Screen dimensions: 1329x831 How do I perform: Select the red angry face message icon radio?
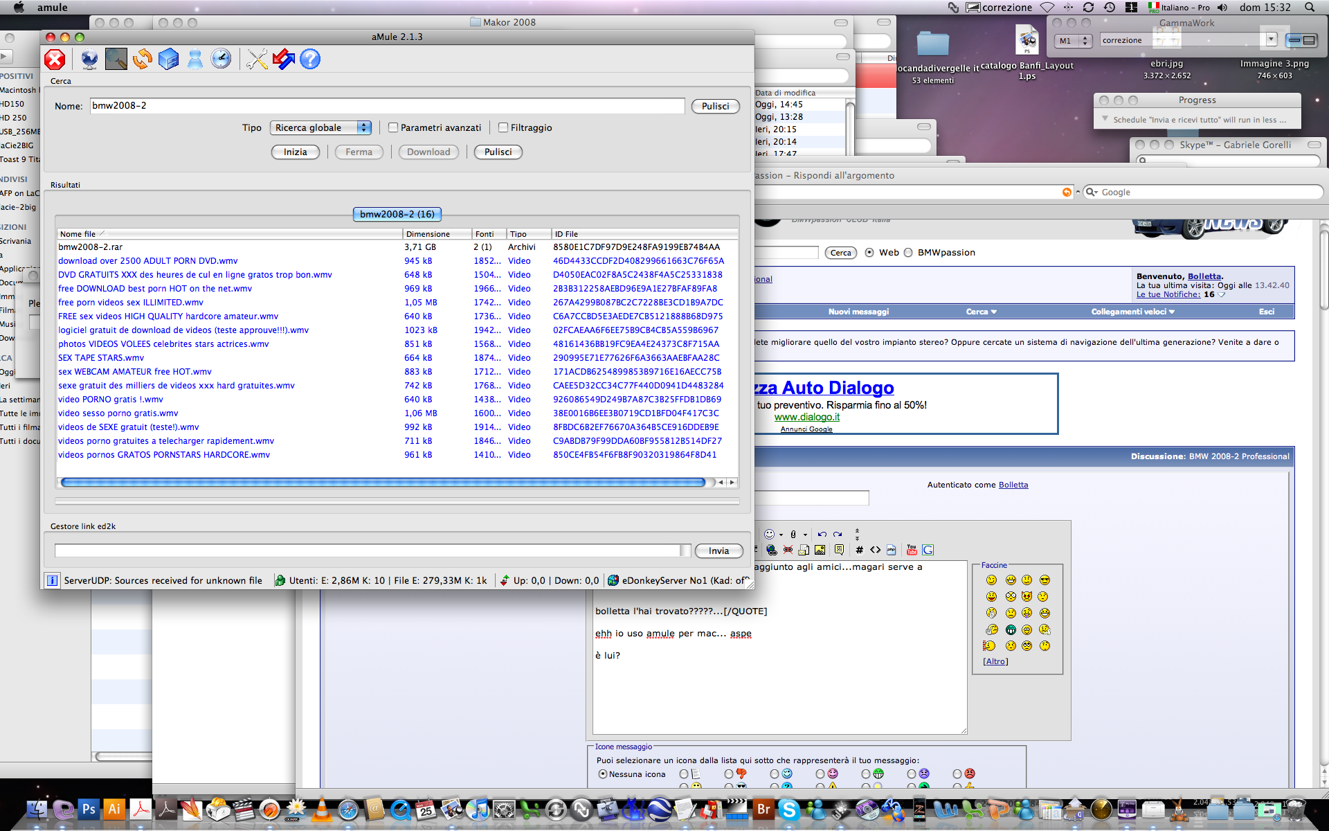957,774
